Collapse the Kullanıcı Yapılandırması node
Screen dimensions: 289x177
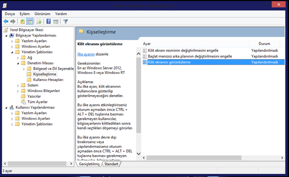(7, 108)
